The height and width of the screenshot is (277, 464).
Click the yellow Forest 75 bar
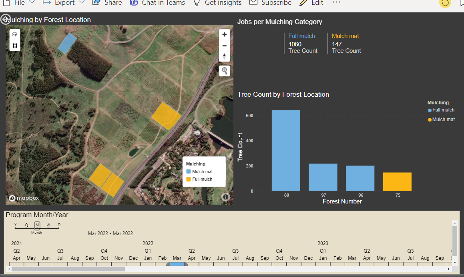point(397,181)
